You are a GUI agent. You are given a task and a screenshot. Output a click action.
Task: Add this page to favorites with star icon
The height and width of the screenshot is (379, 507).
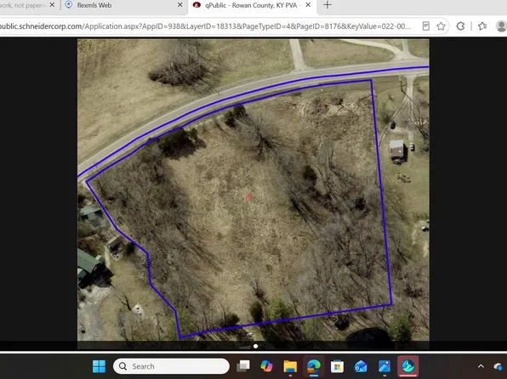[441, 26]
